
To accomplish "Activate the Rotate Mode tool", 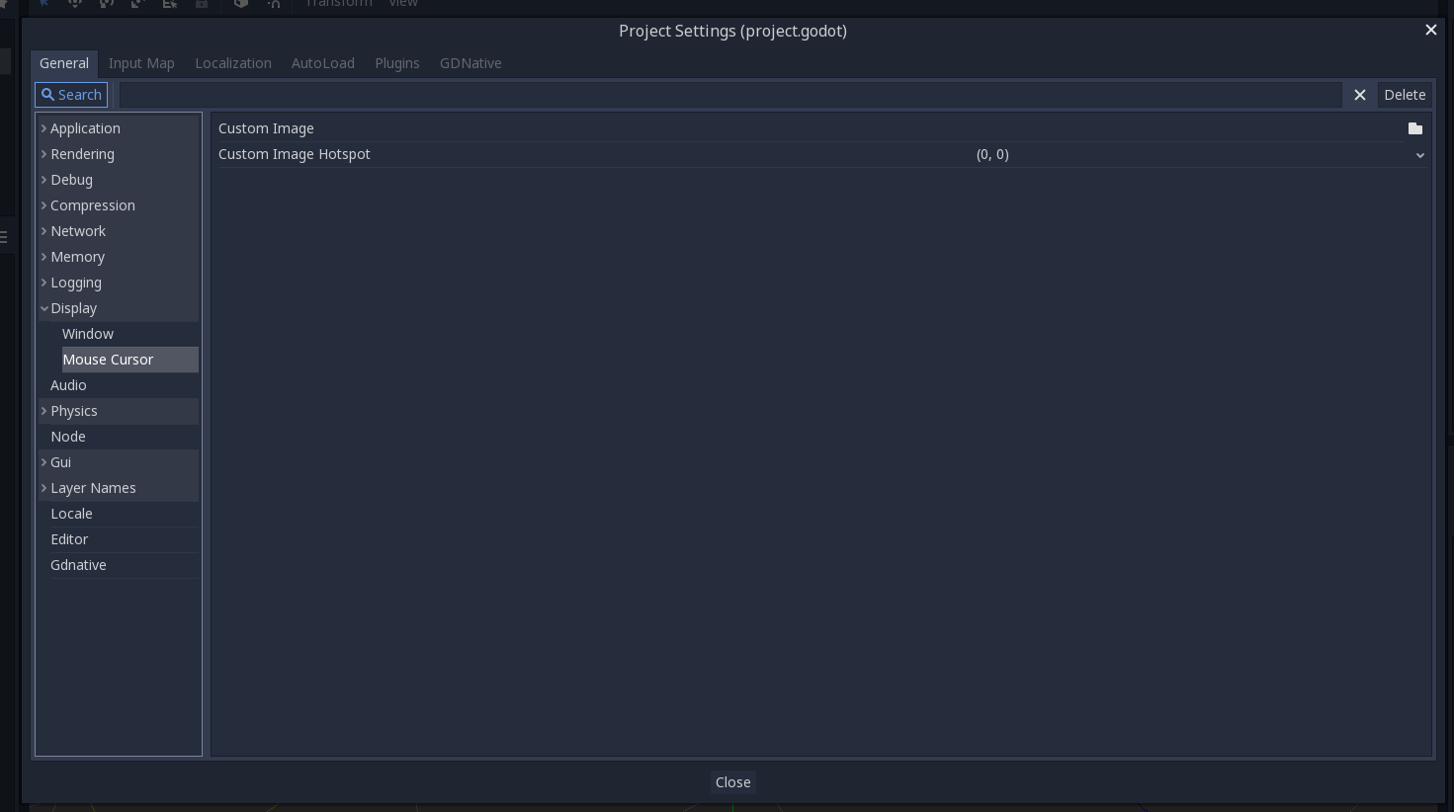I will pos(107,4).
